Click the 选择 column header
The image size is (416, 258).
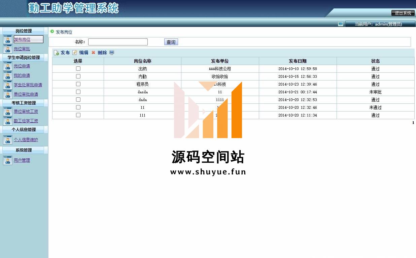[x=78, y=61]
